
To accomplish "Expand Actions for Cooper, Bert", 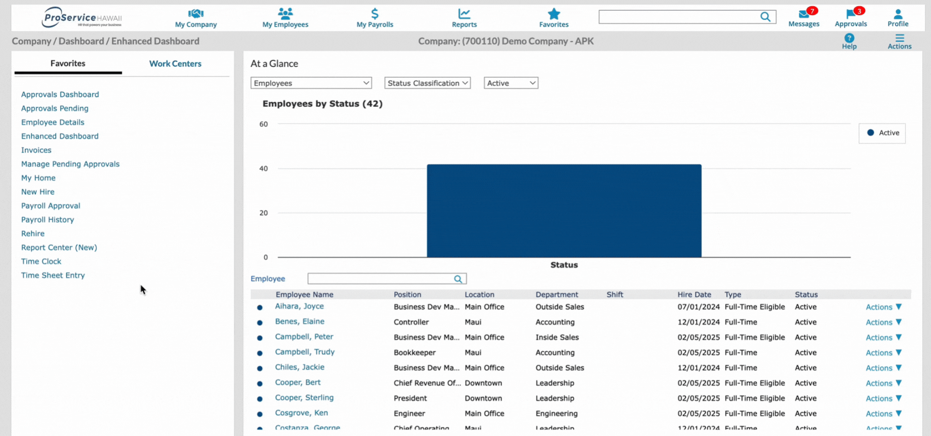I will [x=883, y=383].
